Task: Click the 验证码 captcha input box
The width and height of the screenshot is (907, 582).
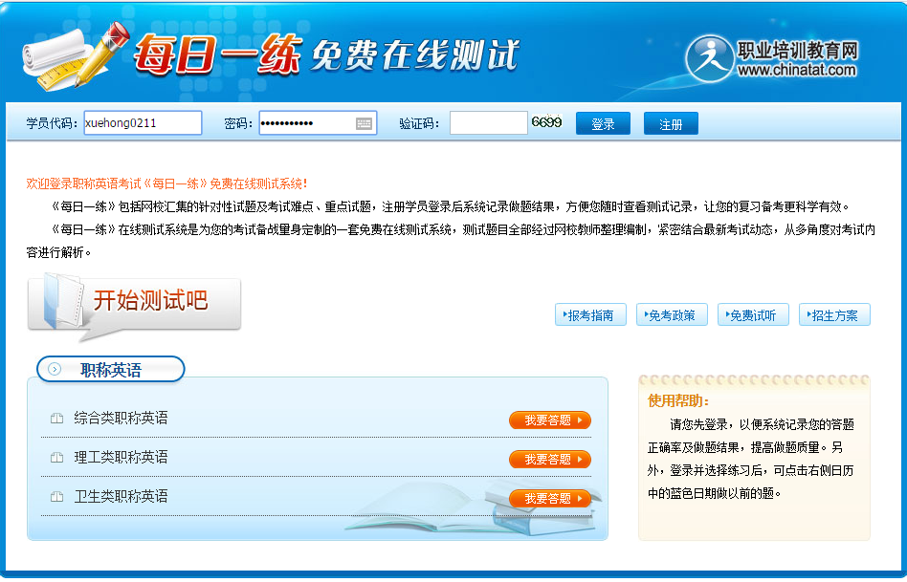Action: [x=488, y=123]
